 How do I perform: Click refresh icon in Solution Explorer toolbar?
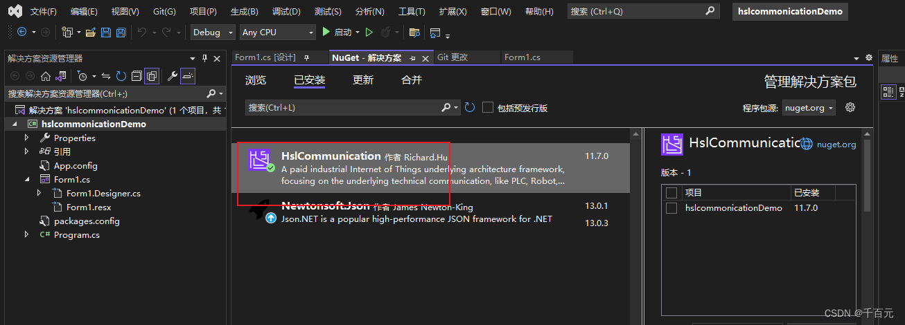tap(121, 76)
